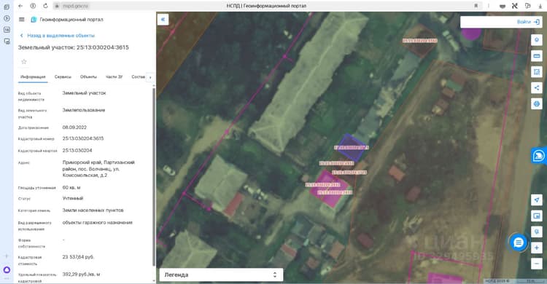Viewport: 547px width, 284px height.
Task: Click the account icon in browser toolbar
Action: [x=33, y=6]
